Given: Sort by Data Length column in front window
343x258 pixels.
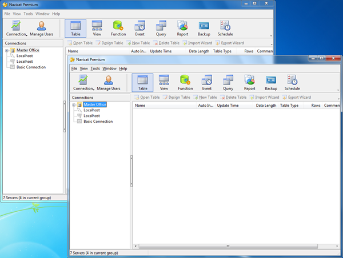Looking at the screenshot, I should [266, 106].
